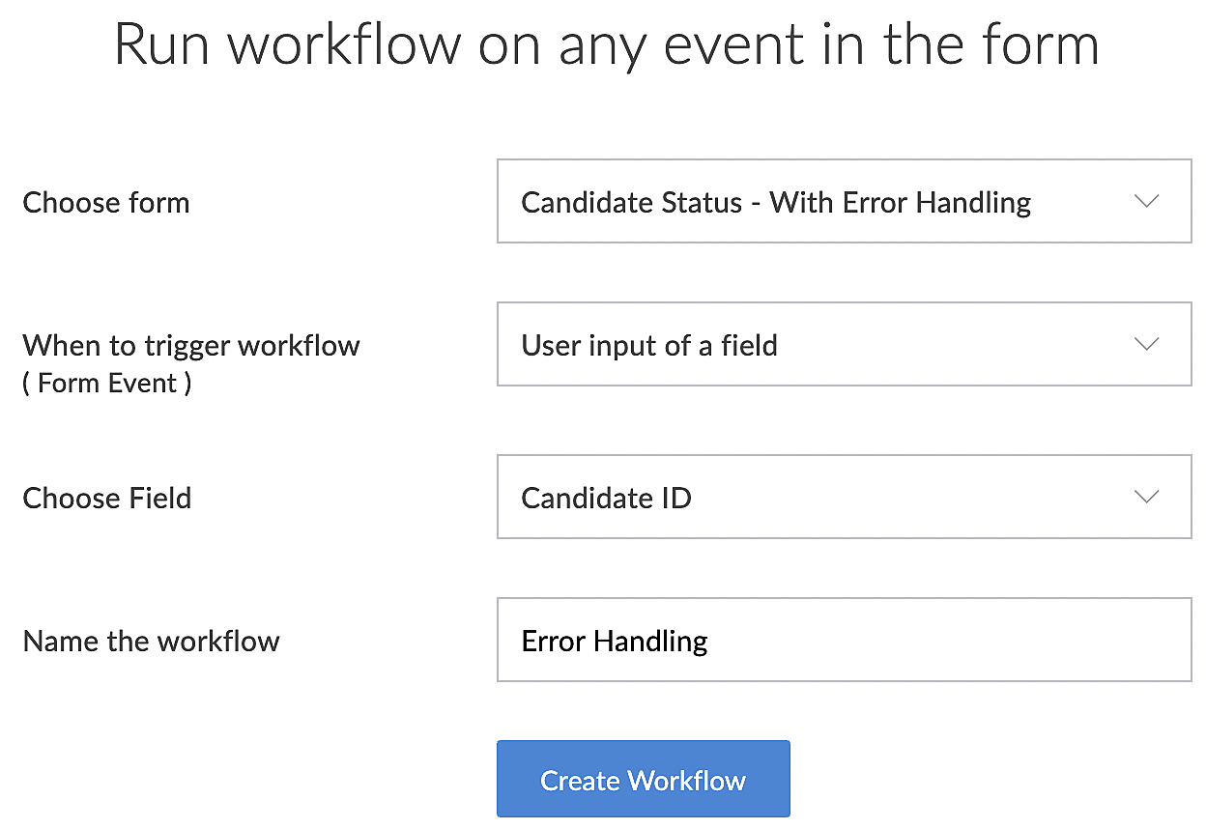Click the "( Form Event )" subtext
1206x829 pixels.
(107, 383)
